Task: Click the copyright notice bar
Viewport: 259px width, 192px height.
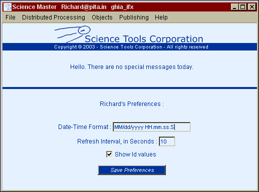Action: [130, 47]
